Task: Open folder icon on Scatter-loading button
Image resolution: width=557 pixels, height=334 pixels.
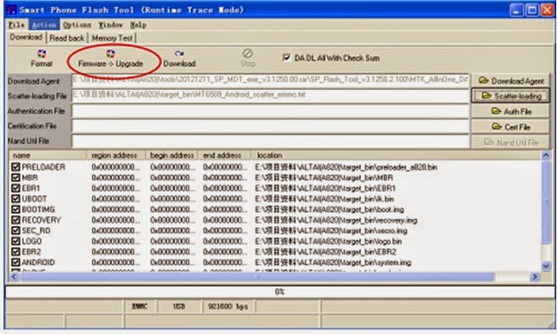Action: click(x=487, y=96)
